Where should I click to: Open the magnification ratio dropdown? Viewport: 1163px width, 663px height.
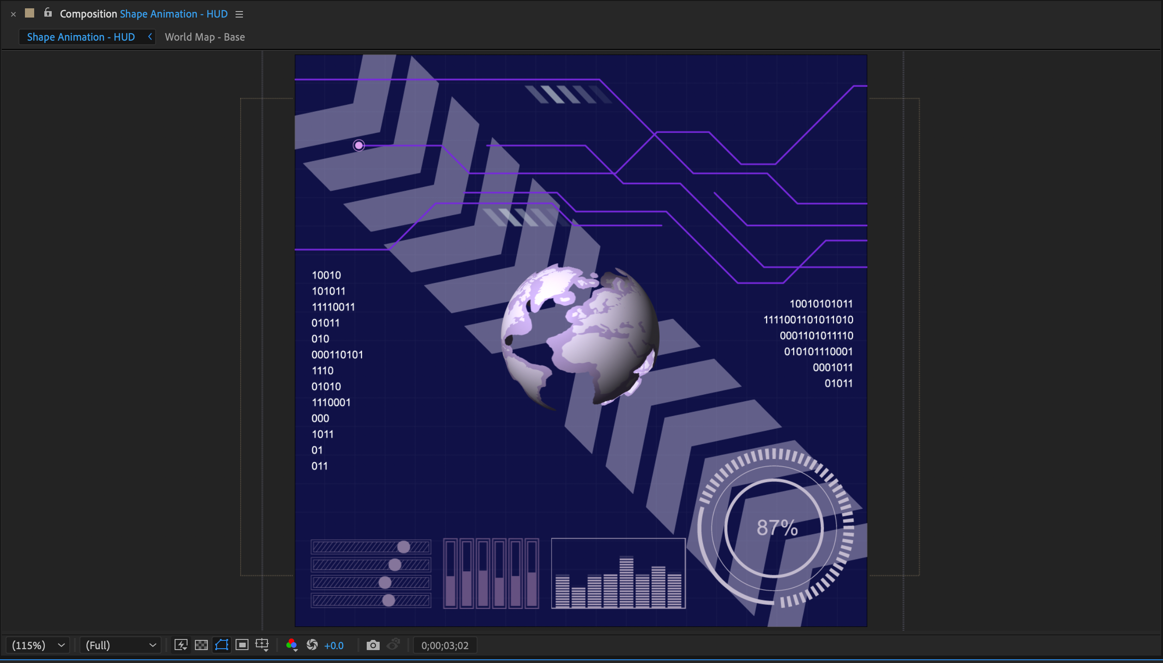[37, 645]
